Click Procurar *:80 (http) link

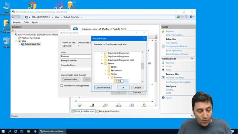175,78
